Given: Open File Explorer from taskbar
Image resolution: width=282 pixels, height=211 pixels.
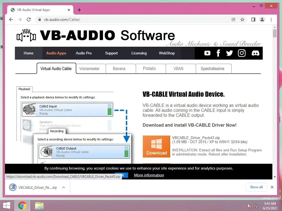Looking at the screenshot, I should [39, 206].
